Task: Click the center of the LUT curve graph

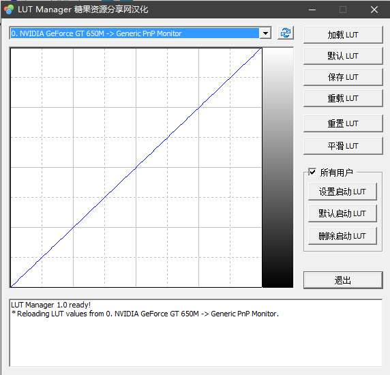Action: point(136,168)
